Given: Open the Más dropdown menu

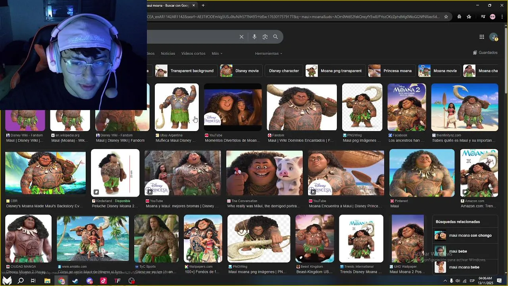Looking at the screenshot, I should coord(217,54).
